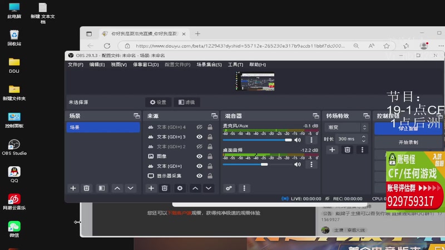Open DDU folder on desktop
This screenshot has height=250, width=445.
(14, 65)
